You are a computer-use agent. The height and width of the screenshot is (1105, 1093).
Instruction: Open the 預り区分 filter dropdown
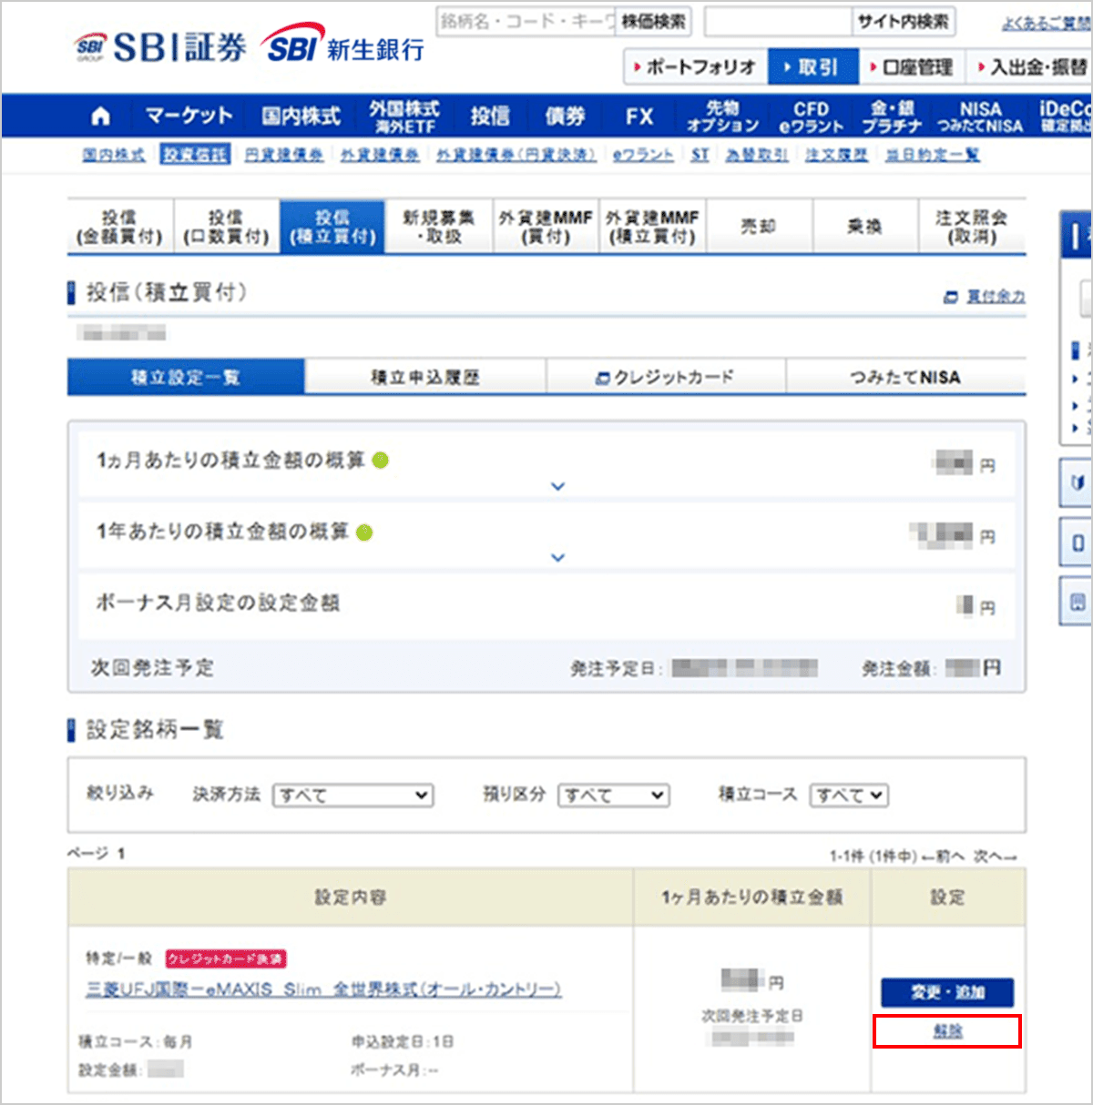[x=613, y=796]
